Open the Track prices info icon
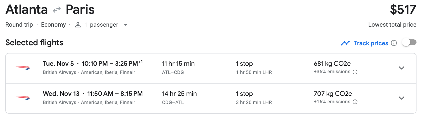The image size is (424, 124). 394,43
